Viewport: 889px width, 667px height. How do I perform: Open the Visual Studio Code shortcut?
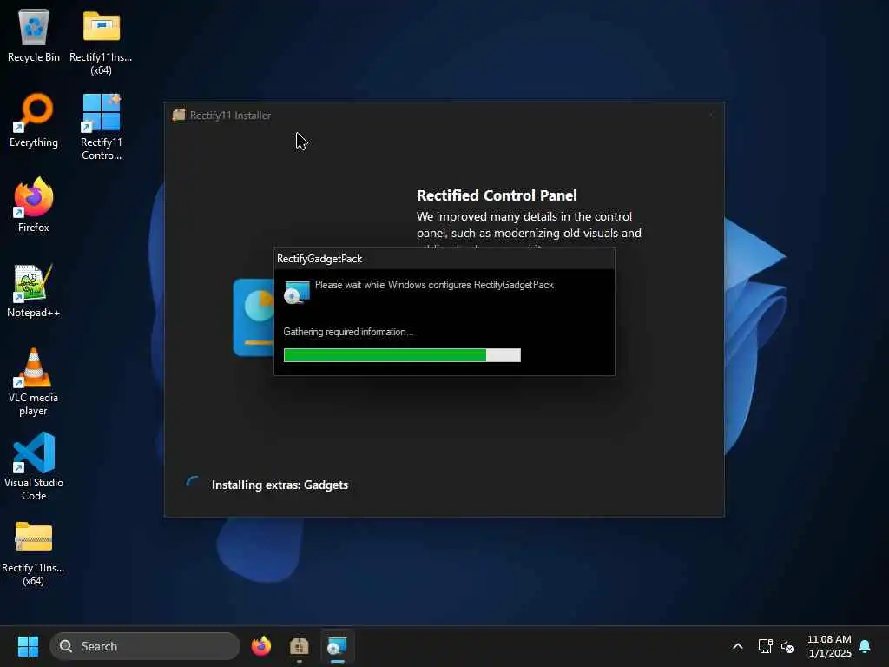pos(34,466)
